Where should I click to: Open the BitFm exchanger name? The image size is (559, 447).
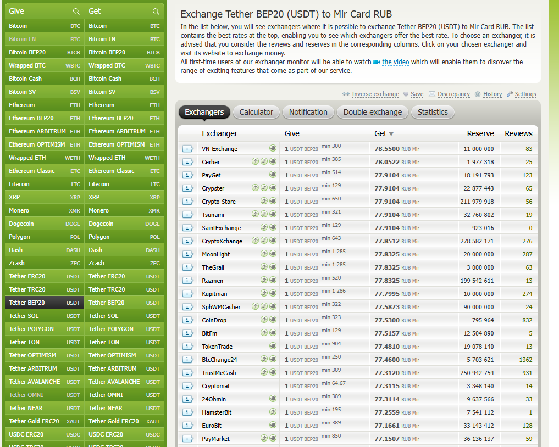point(209,333)
